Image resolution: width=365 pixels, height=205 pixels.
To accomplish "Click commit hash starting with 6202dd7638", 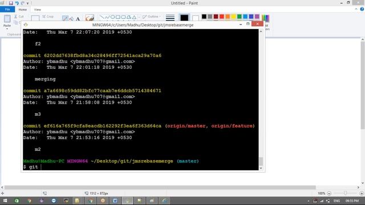I will point(103,56).
